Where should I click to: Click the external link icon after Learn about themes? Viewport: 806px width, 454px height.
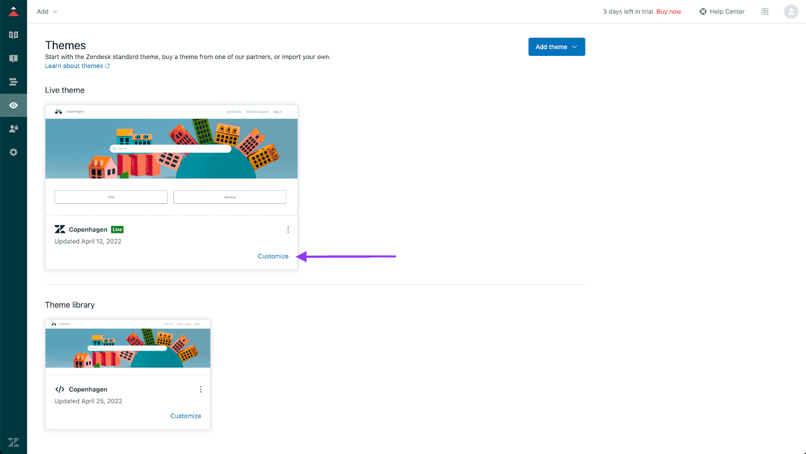[x=107, y=66]
